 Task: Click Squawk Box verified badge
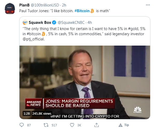(x=54, y=23)
